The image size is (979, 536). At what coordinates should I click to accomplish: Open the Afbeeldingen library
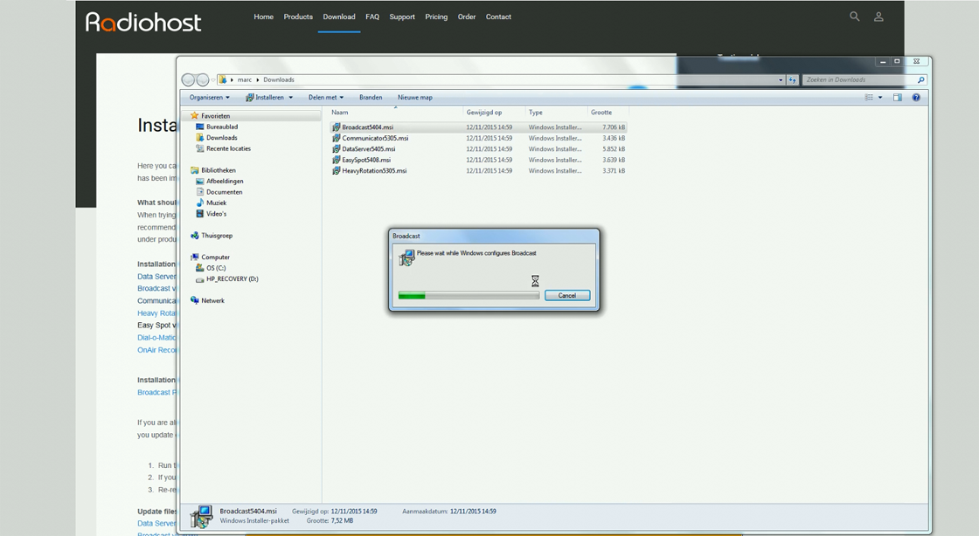point(225,182)
